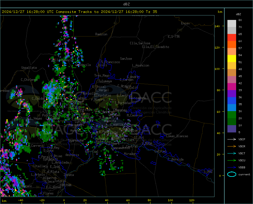Click the dBZ label above color scale
253x204 pixels.
pos(238,14)
